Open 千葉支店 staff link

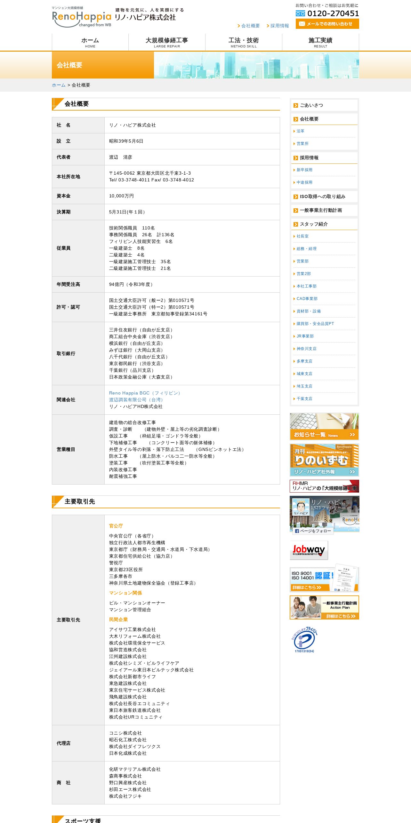coord(304,399)
